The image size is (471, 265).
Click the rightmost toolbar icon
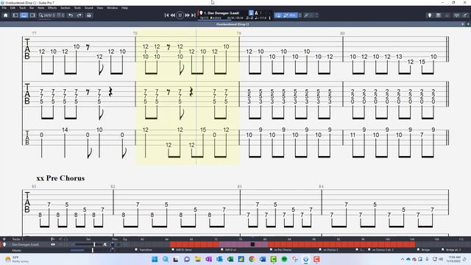pos(465,15)
